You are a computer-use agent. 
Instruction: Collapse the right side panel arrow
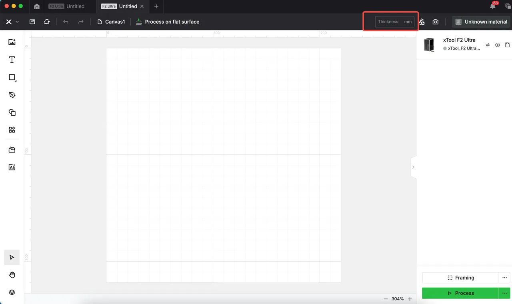coord(414,167)
